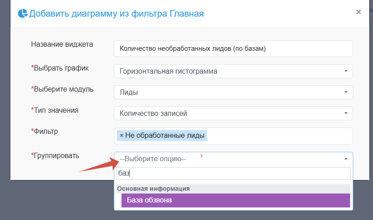Close the add diagram dialog
Image resolution: width=373 pixels, height=220 pixels.
click(x=358, y=12)
